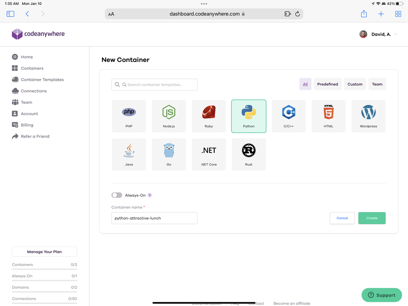
Task: Focus the container name input field
Action: click(x=154, y=218)
